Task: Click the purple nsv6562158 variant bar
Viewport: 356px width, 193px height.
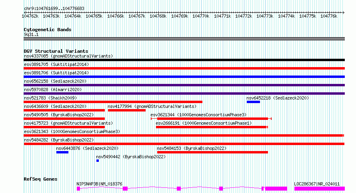Action: [184, 85]
